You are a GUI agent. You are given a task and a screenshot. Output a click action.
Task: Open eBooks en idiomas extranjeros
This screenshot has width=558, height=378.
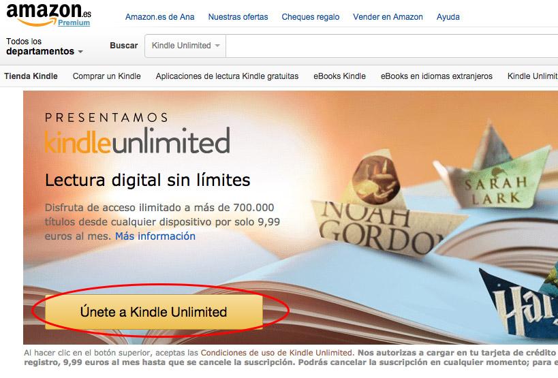(437, 76)
